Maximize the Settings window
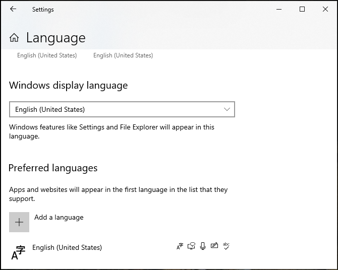 click(302, 9)
